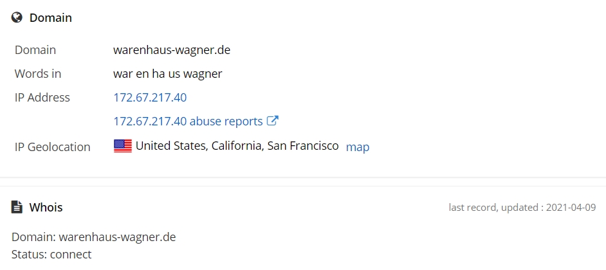Click the 'Domain: warenhaus-wagner.de' Whois line
This screenshot has height=270, width=606.
93,237
